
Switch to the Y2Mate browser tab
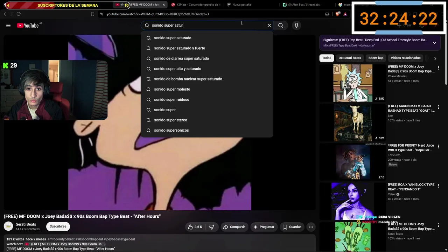(196, 5)
